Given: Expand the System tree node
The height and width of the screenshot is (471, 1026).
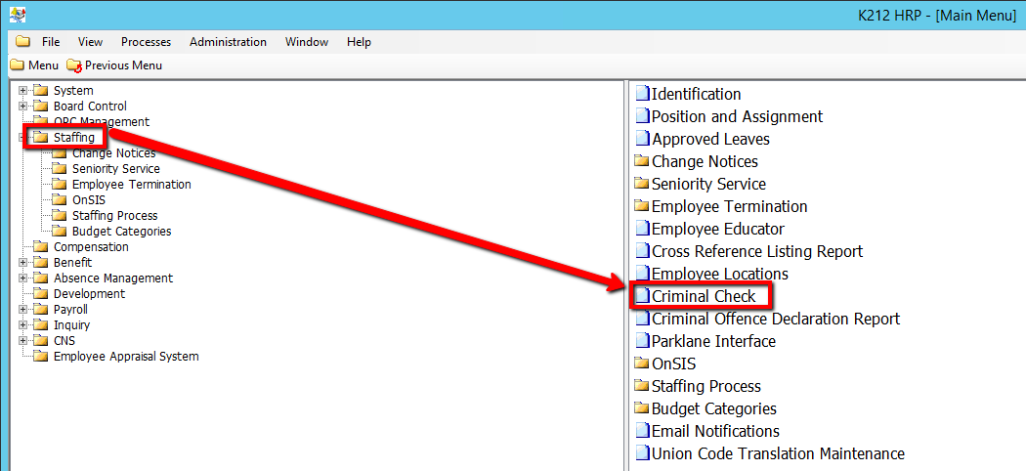Looking at the screenshot, I should [22, 91].
